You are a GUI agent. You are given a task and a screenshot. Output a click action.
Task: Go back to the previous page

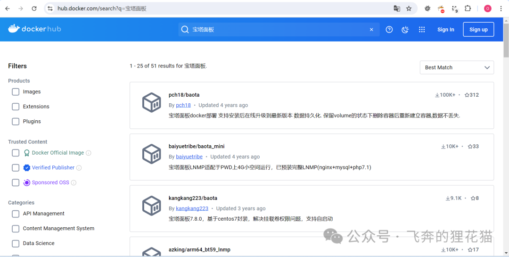[x=8, y=8]
